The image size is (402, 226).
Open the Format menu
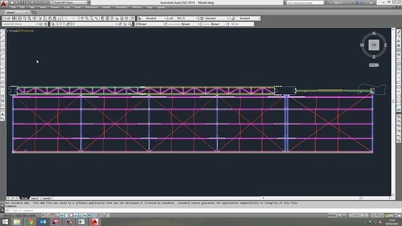click(55, 8)
